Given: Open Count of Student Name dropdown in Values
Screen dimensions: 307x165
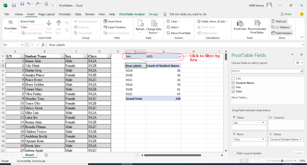Looking at the screenshot, I should (x=300, y=139).
